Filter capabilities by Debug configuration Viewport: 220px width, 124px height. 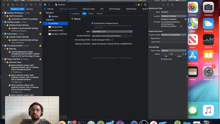[x=91, y=14]
